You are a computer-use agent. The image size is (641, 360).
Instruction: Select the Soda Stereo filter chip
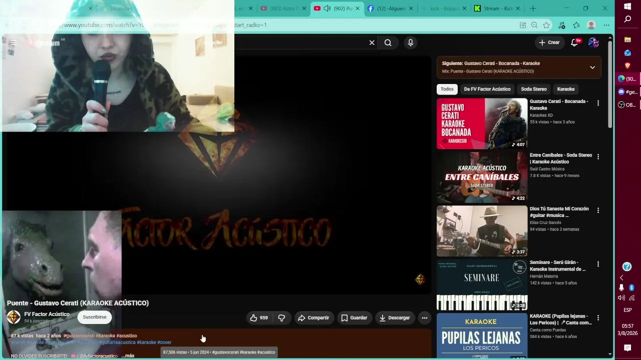(x=534, y=89)
